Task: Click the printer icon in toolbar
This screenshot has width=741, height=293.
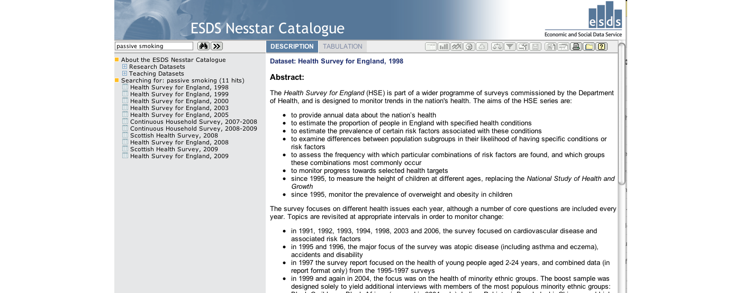Action: tap(576, 47)
